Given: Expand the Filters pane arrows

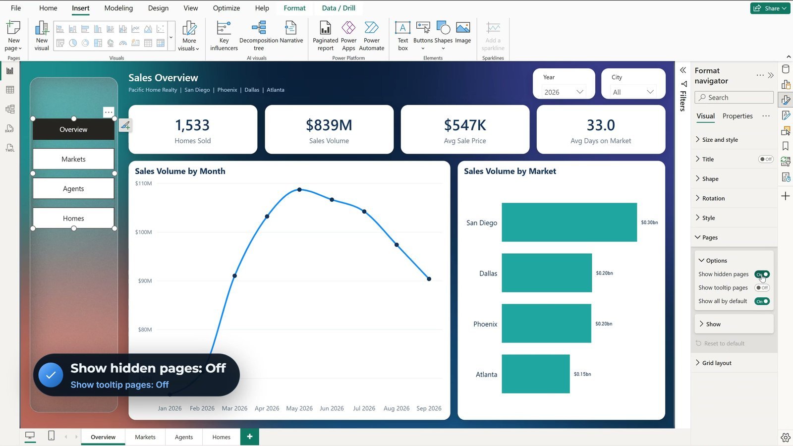Looking at the screenshot, I should tap(683, 70).
